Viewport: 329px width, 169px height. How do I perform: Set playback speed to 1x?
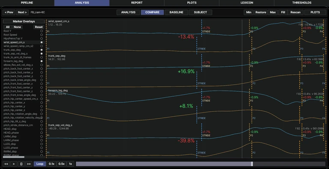pyautogui.click(x=71, y=164)
